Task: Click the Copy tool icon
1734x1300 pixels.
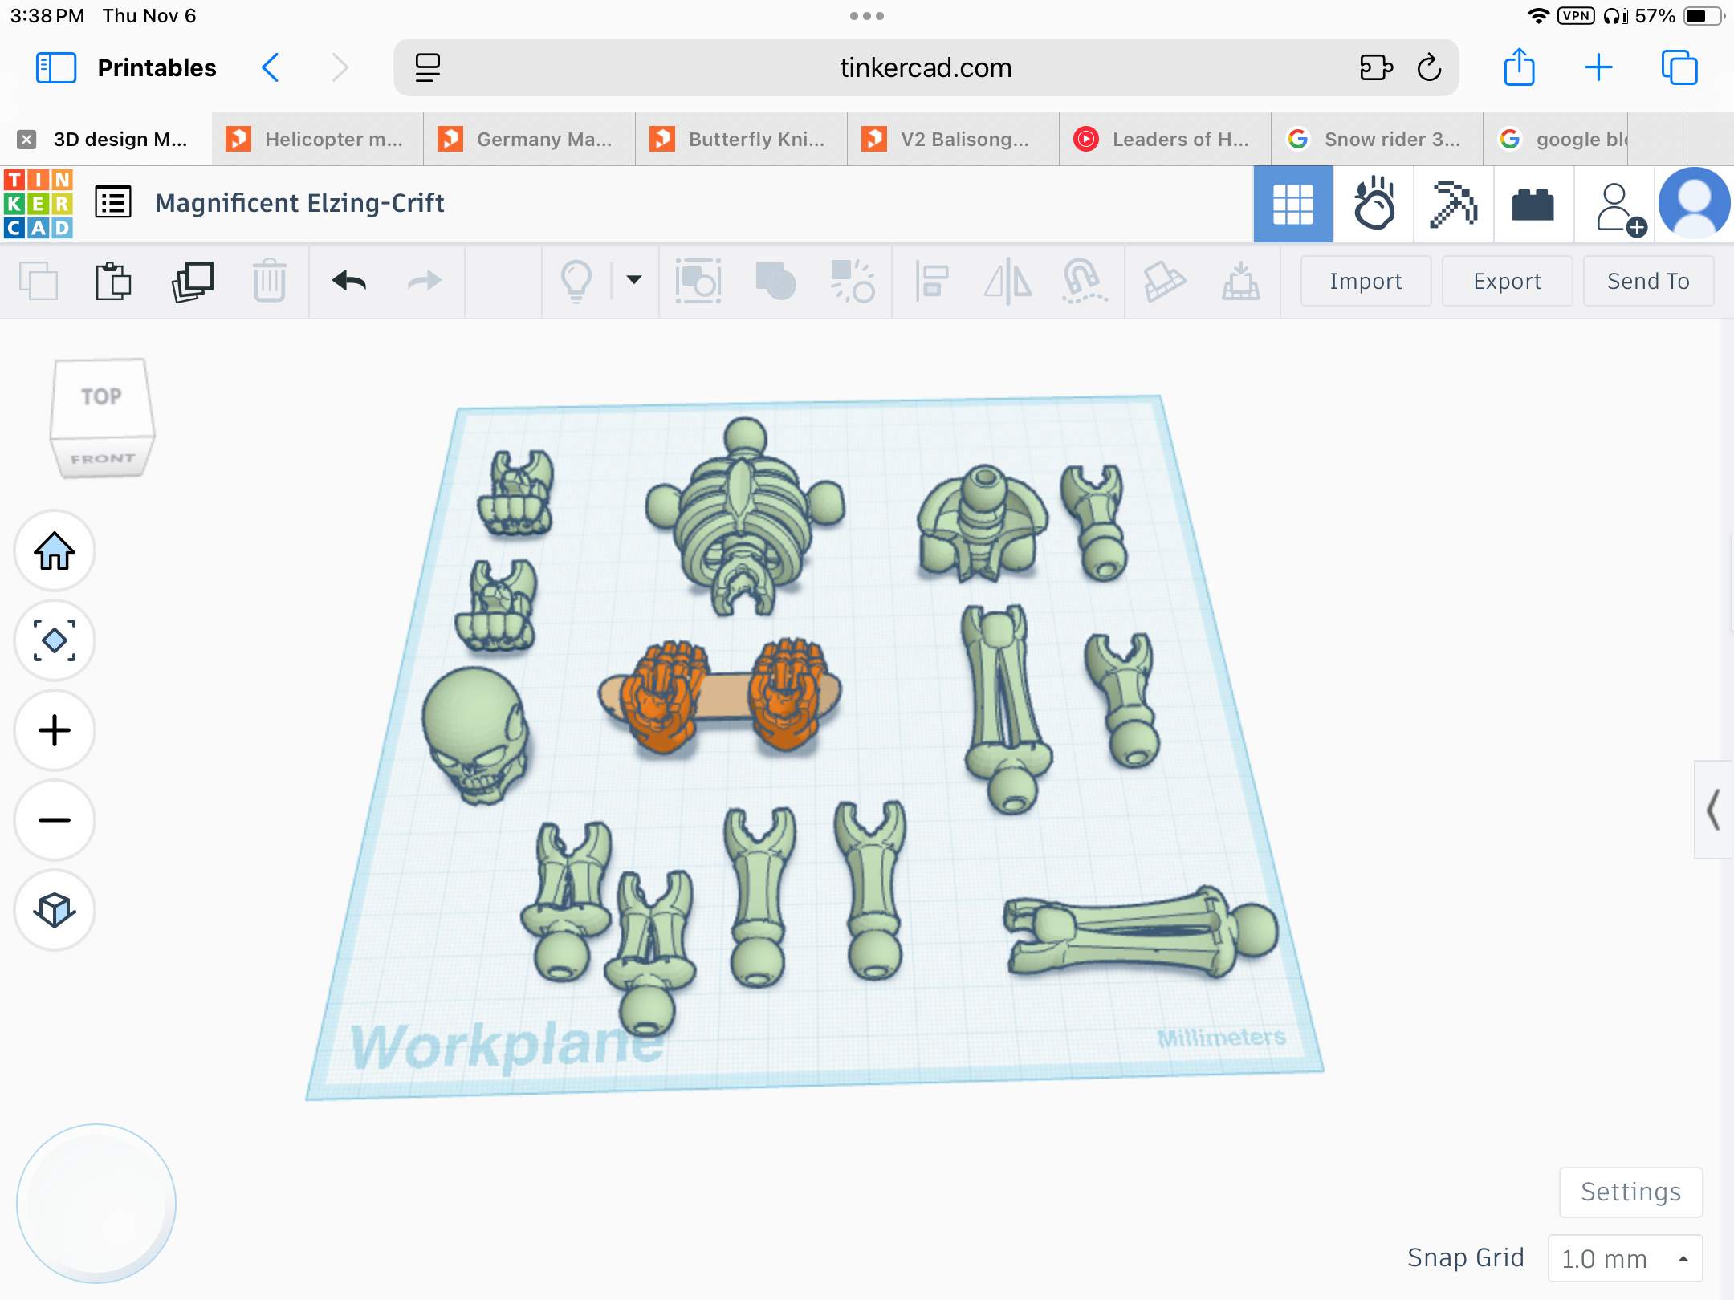Action: tap(39, 281)
